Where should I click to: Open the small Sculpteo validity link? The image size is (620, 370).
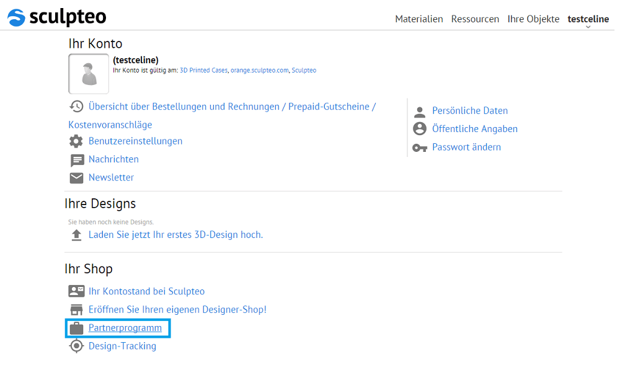[304, 71]
